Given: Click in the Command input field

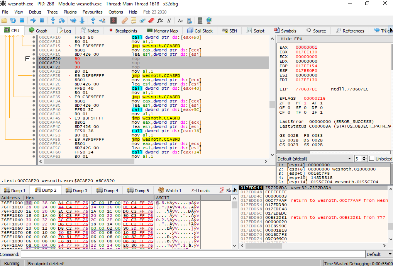Looking at the screenshot, I should (193, 254).
